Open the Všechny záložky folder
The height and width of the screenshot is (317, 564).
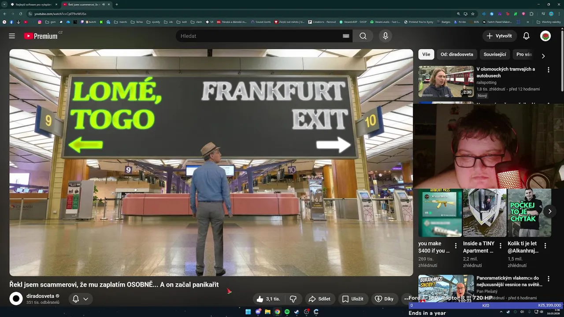click(x=549, y=22)
